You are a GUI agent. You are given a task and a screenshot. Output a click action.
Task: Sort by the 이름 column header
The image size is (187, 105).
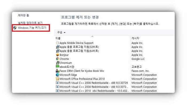[58, 38]
